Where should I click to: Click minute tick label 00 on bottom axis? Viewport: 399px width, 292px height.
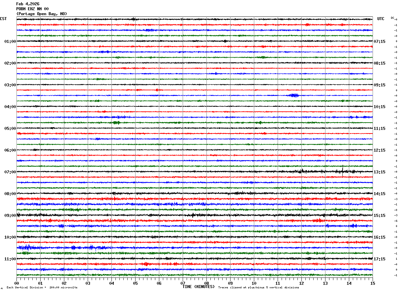pyautogui.click(x=16, y=283)
